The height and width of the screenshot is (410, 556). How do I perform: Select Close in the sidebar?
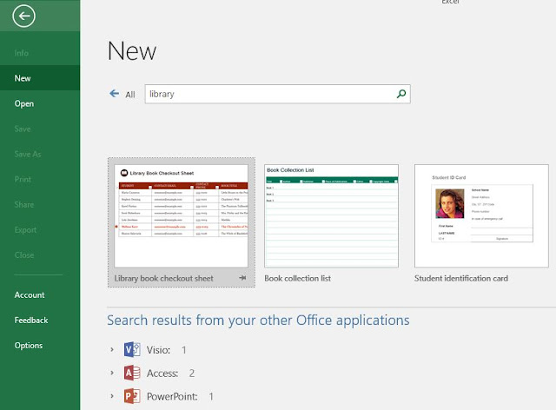click(x=40, y=255)
